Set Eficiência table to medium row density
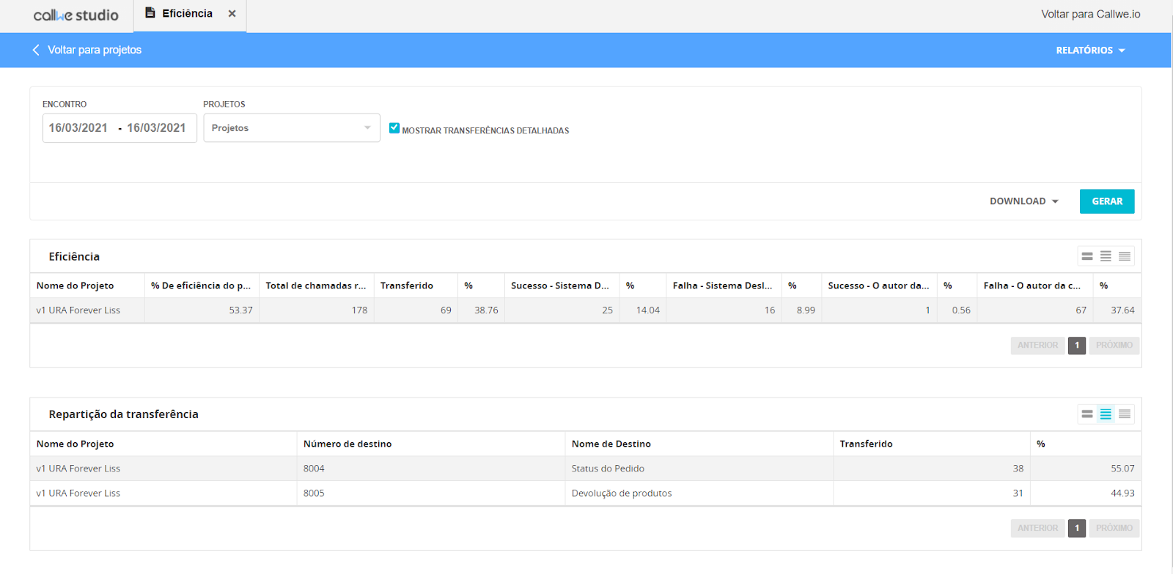 (x=1106, y=256)
